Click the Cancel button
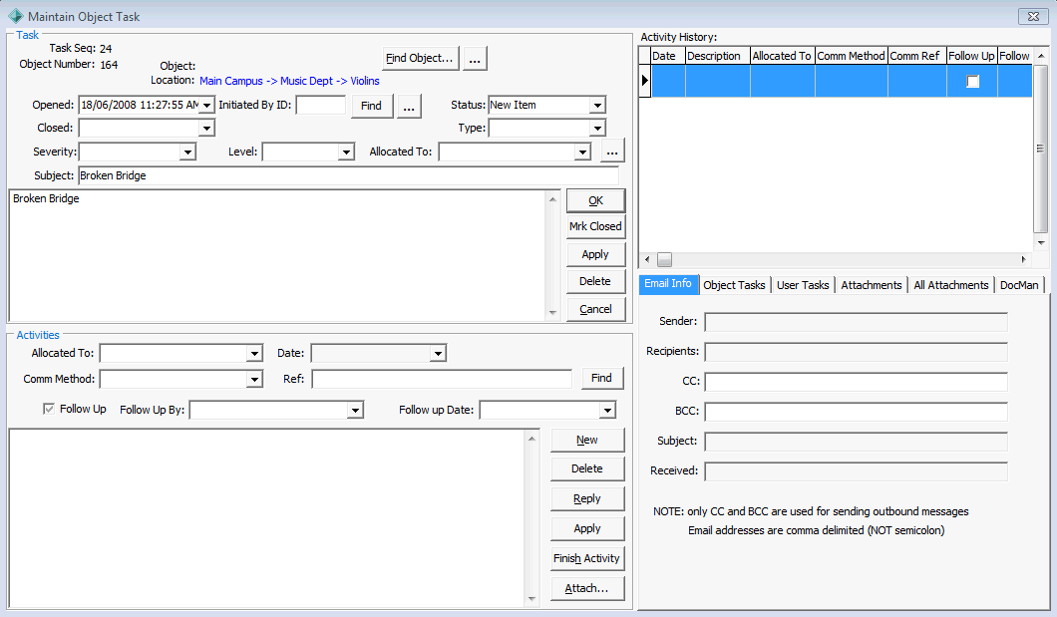The height and width of the screenshot is (617, 1057). (596, 309)
